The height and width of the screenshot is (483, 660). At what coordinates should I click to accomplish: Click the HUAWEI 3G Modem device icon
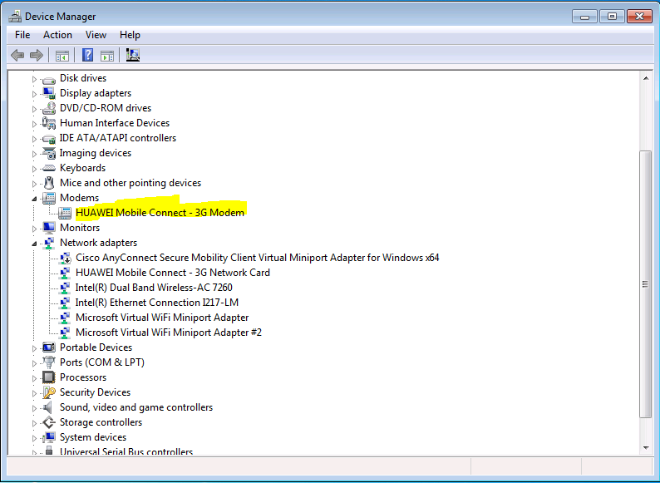pos(64,213)
